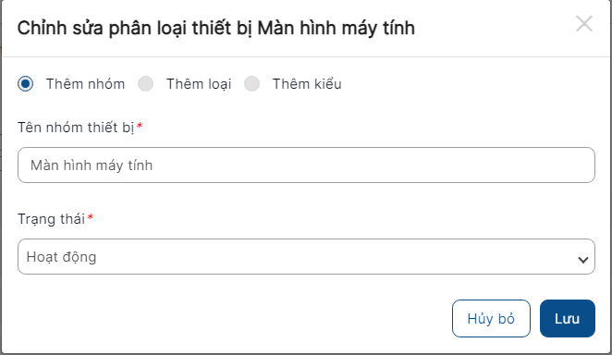Image resolution: width=612 pixels, height=355 pixels.
Task: Save changes with the Lưu button
Action: (x=568, y=318)
